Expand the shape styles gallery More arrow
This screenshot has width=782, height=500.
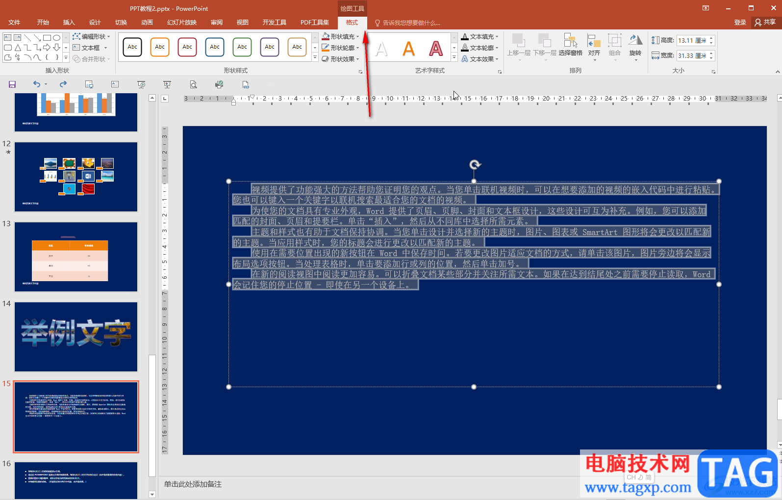pos(315,58)
